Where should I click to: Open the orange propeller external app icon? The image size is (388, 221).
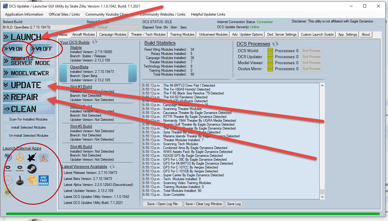click(x=20, y=157)
